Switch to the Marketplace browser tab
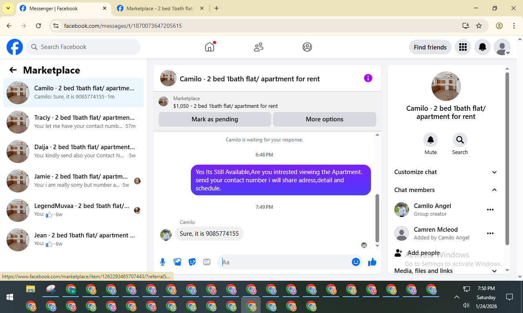The width and height of the screenshot is (523, 313). (161, 9)
